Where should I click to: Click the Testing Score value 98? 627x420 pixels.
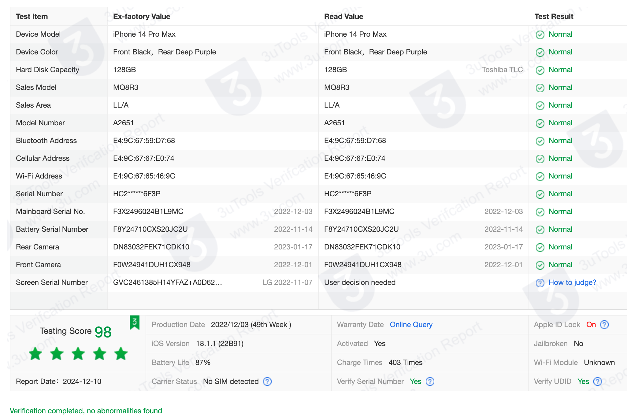click(x=103, y=332)
